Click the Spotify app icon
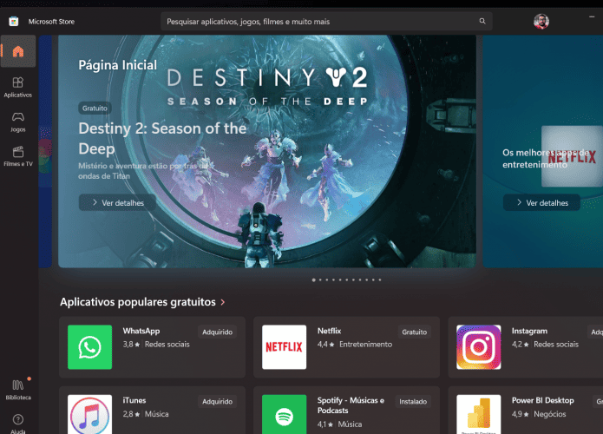Viewport: 603px width, 434px height. pos(285,414)
